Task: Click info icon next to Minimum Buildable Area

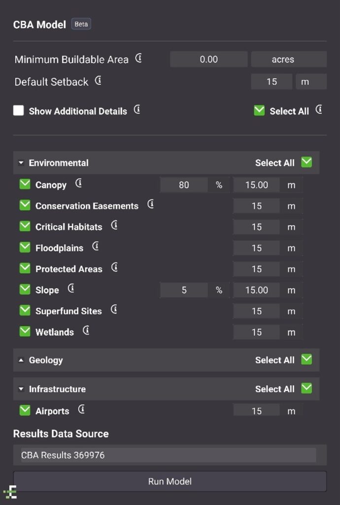Action: point(138,59)
